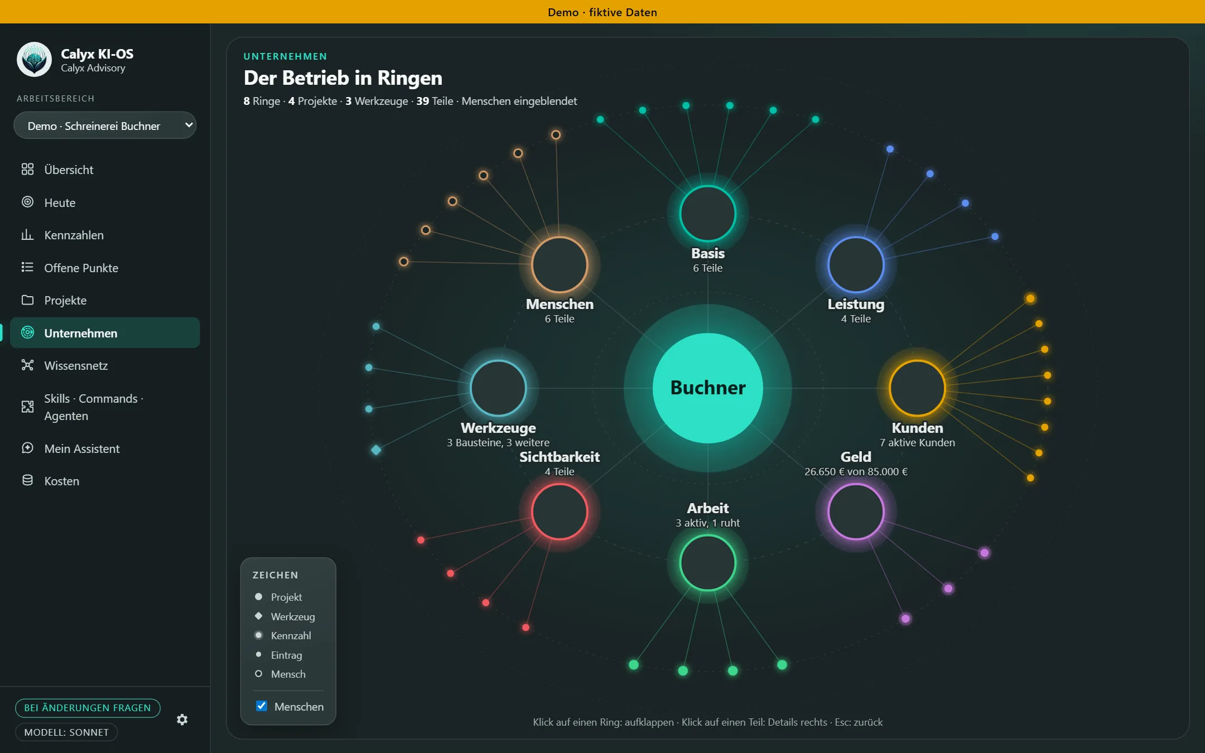Click the Calyx KI-OS logo

coord(34,59)
